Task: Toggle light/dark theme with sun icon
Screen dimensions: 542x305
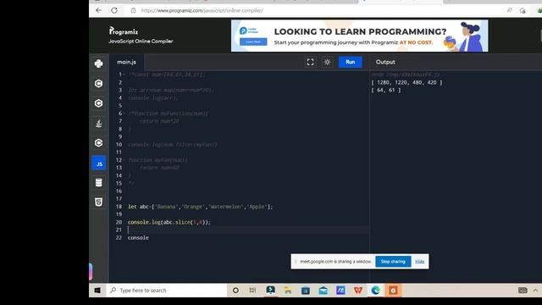Action: click(x=327, y=62)
